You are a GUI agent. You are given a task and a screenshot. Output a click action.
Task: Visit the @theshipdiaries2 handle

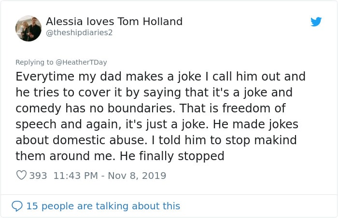tap(79, 33)
